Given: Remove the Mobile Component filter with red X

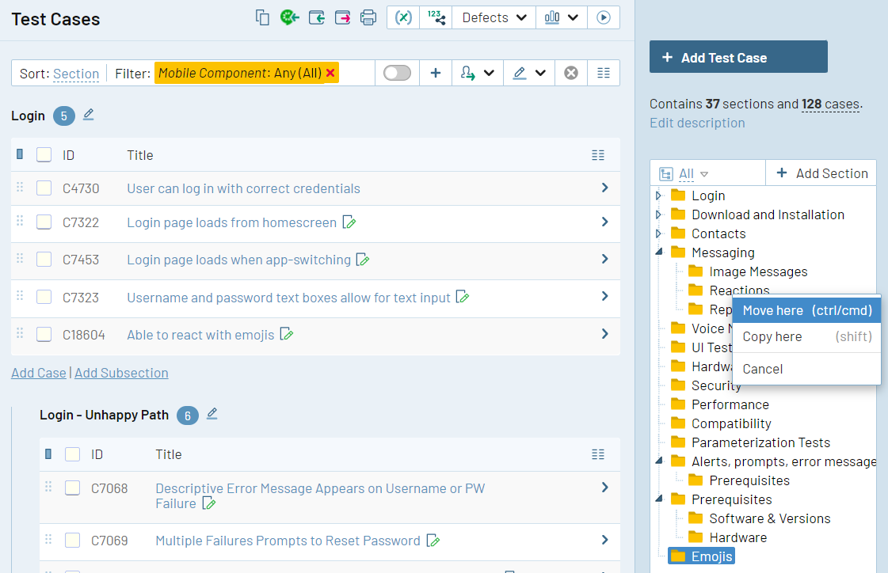Looking at the screenshot, I should tap(331, 73).
